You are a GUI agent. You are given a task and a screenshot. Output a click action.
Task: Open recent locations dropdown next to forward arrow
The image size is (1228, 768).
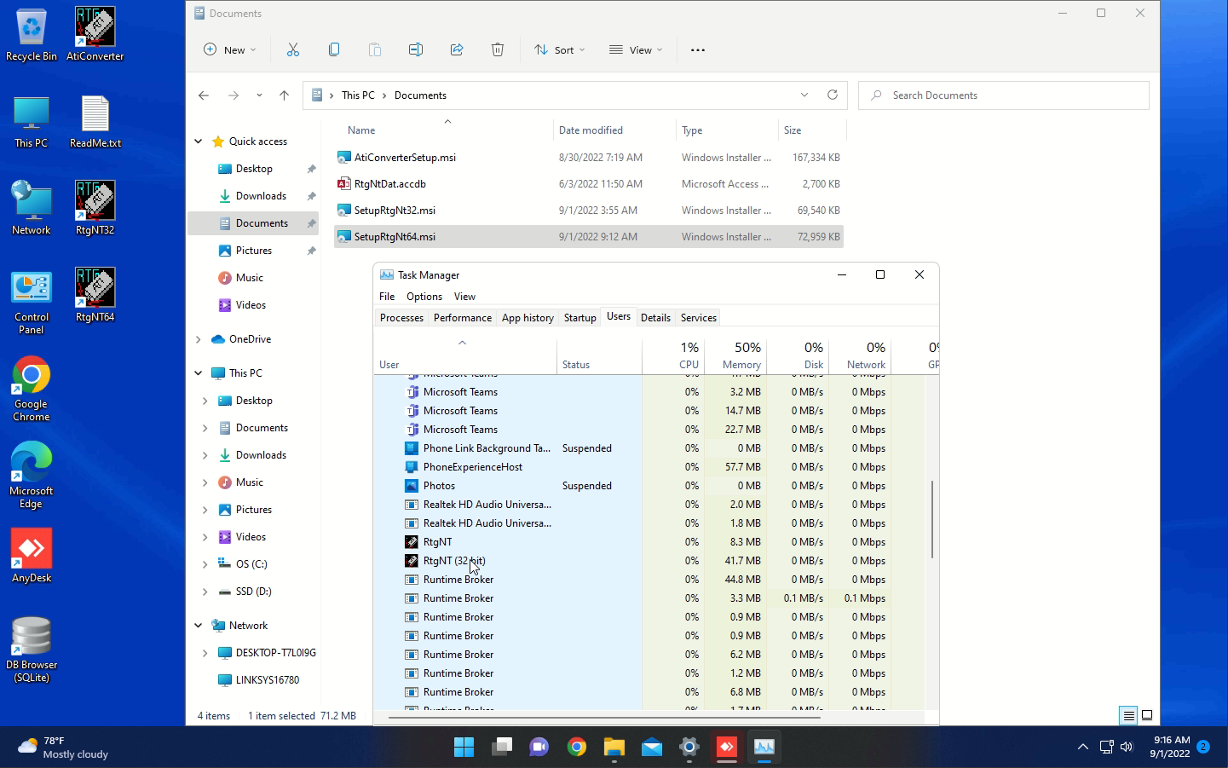point(259,95)
